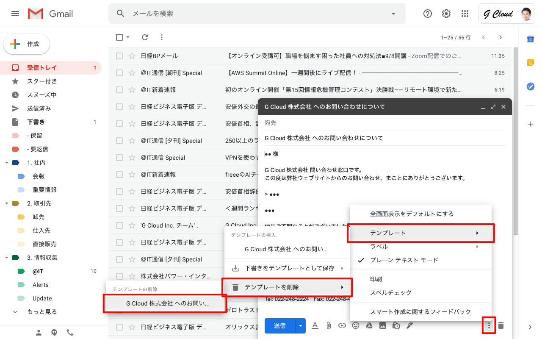542x339 pixels.
Task: Discard draft trash icon
Action: coord(501,325)
